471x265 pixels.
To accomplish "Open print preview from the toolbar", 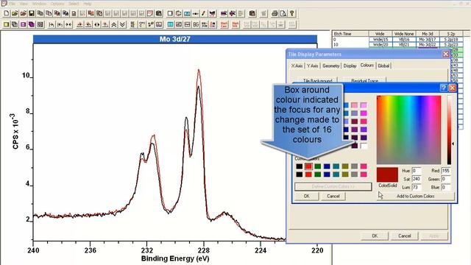I will point(283,13).
